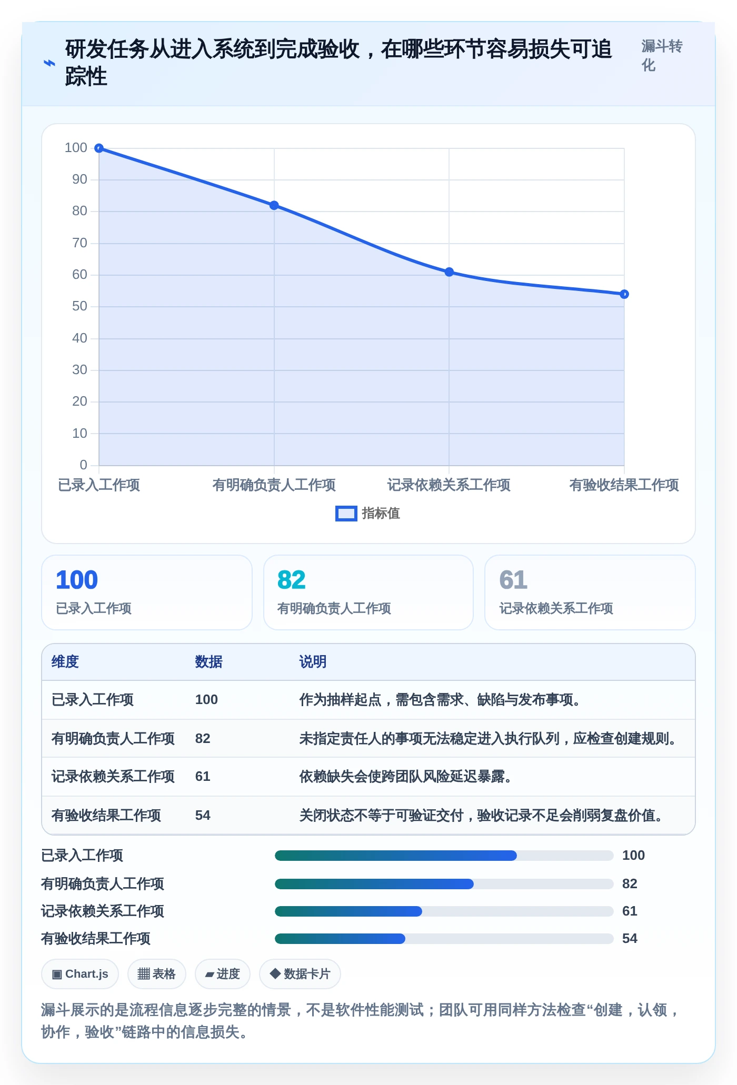Click the 漏斗转化 label in header
Viewport: 737px width, 1085px height.
click(662, 55)
